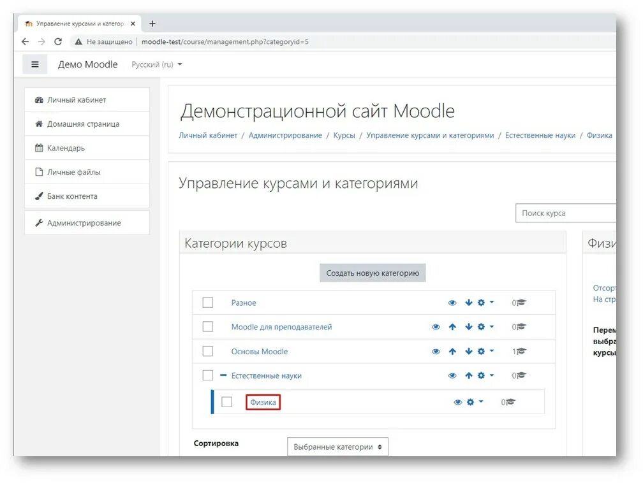Open Календарь in the sidebar
643x483 pixels.
point(87,148)
